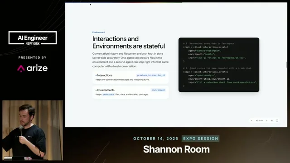Select the environment code tag
The height and width of the screenshot is (163, 290).
point(158,90)
